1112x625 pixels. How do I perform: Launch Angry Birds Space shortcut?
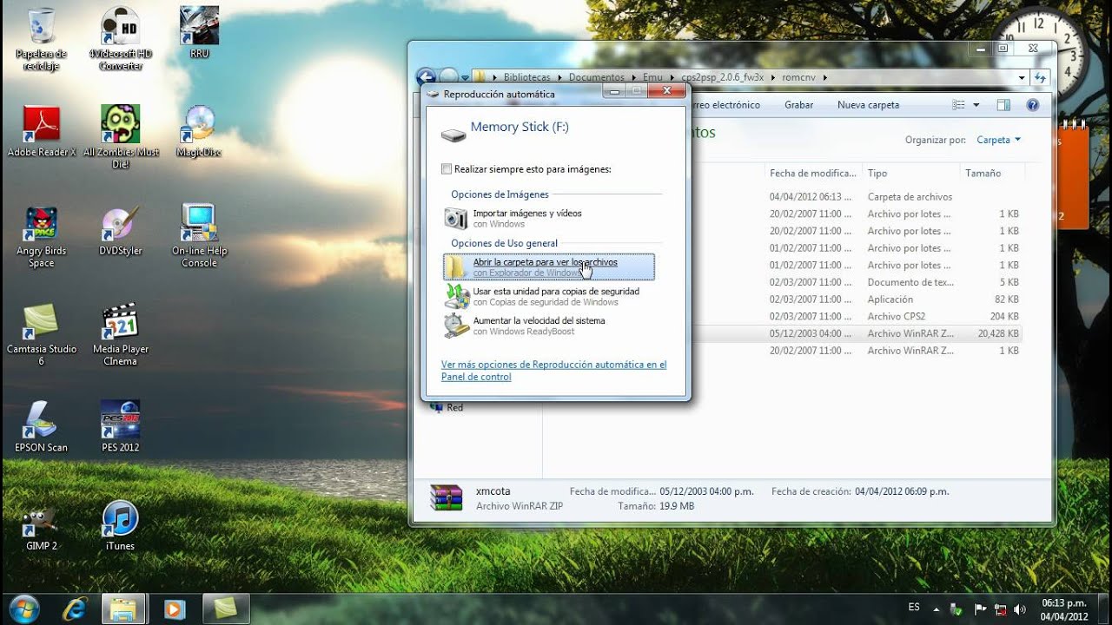tap(41, 236)
